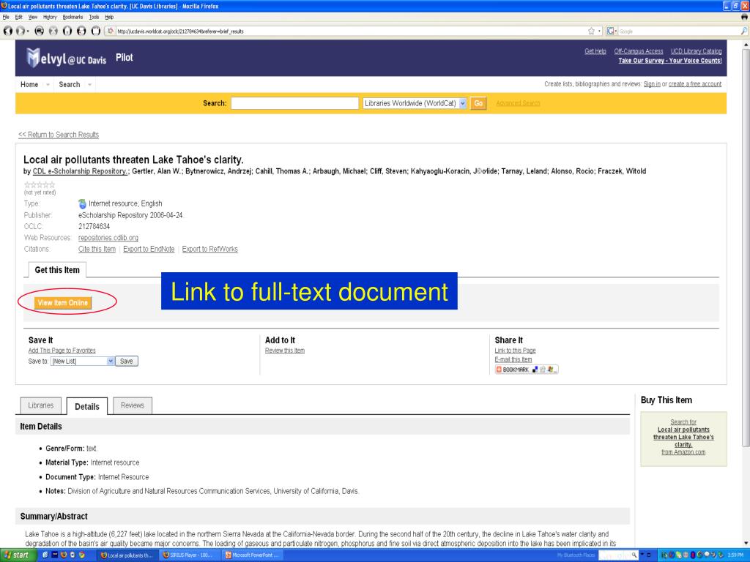This screenshot has width=750, height=562.
Task: Click the magnifier in the Google search box
Action: [x=744, y=31]
